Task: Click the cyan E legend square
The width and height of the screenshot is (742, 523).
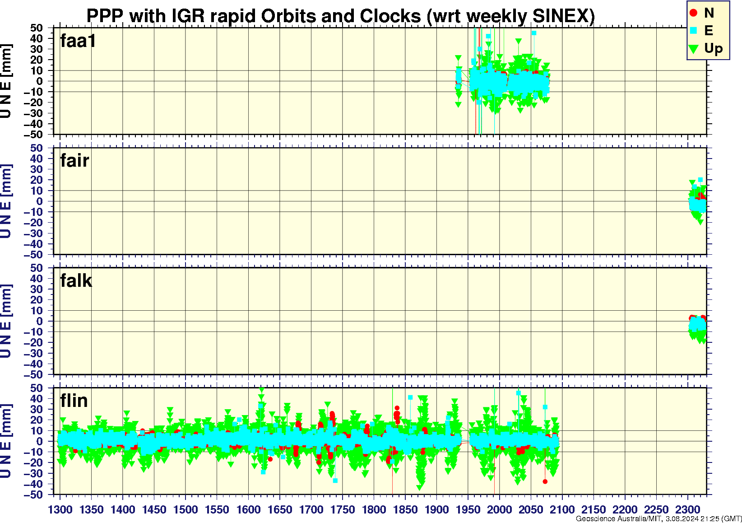Action: click(x=694, y=31)
